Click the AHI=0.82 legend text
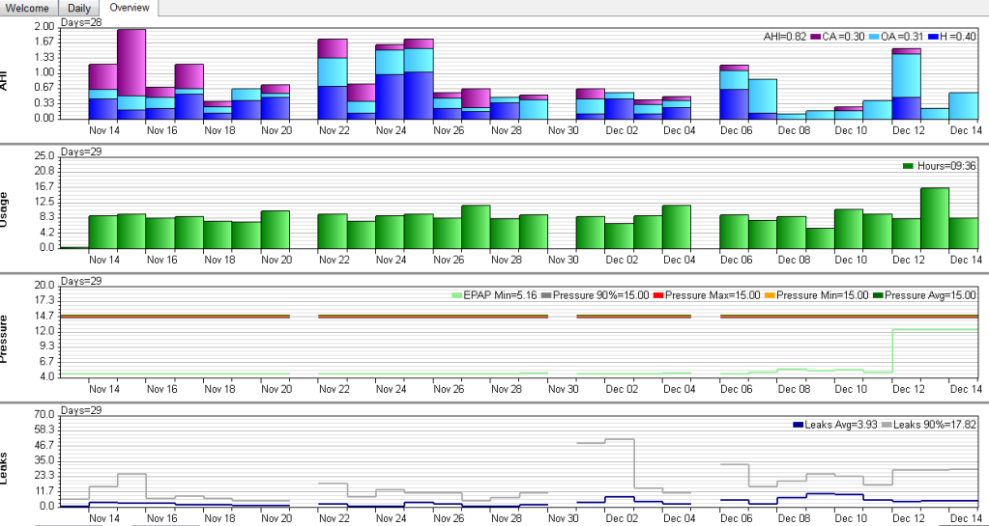Viewport: 989px width, 526px height. [784, 37]
